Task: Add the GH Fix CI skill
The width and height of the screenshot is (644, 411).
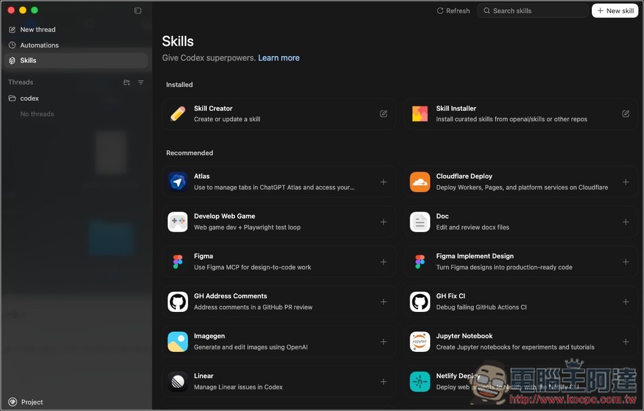Action: point(625,302)
